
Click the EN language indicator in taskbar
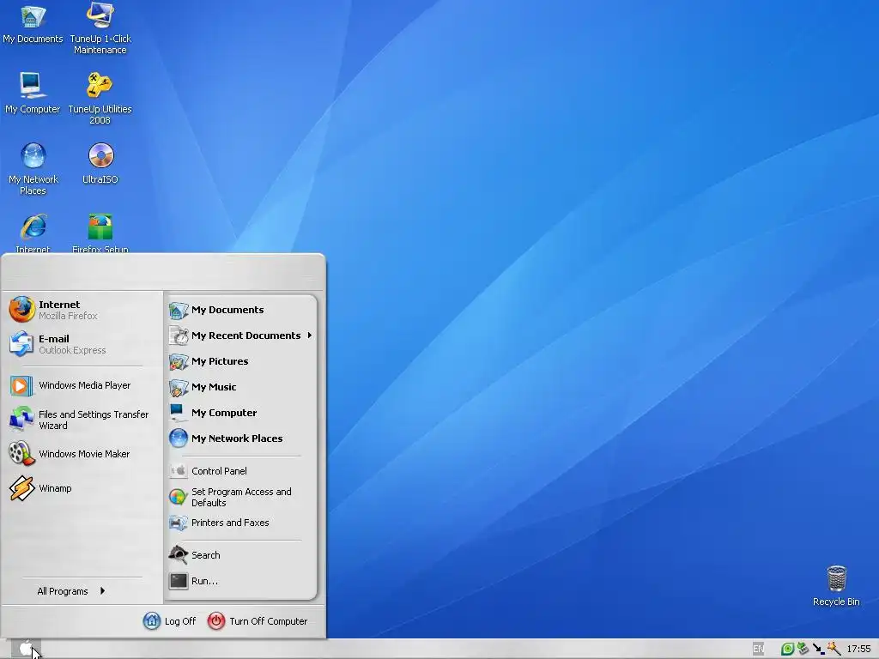tap(758, 649)
